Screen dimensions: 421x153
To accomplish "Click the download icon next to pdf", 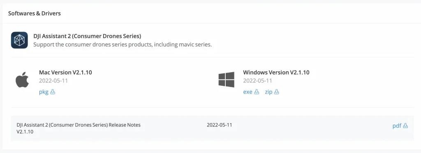I will (x=405, y=126).
